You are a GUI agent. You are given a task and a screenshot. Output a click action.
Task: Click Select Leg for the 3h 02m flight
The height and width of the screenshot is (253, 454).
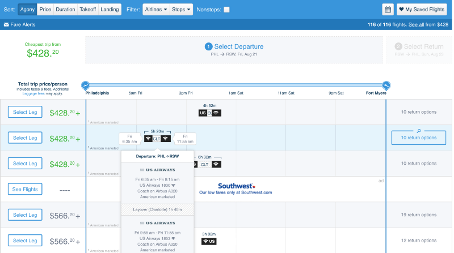(x=25, y=241)
